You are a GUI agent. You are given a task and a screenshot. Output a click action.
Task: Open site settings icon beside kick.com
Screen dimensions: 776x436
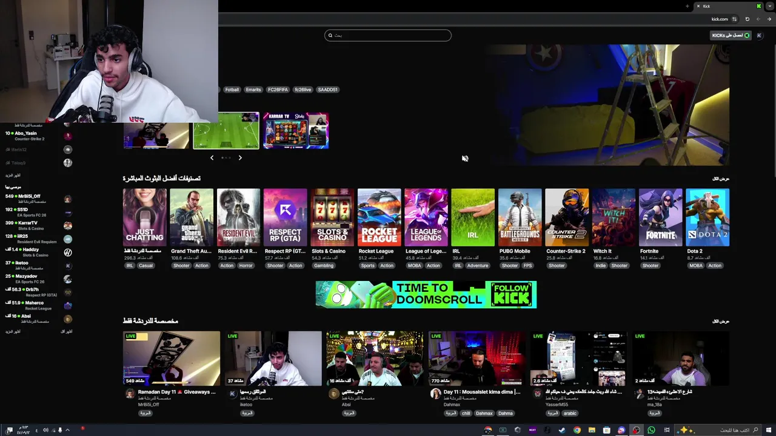[x=734, y=19]
